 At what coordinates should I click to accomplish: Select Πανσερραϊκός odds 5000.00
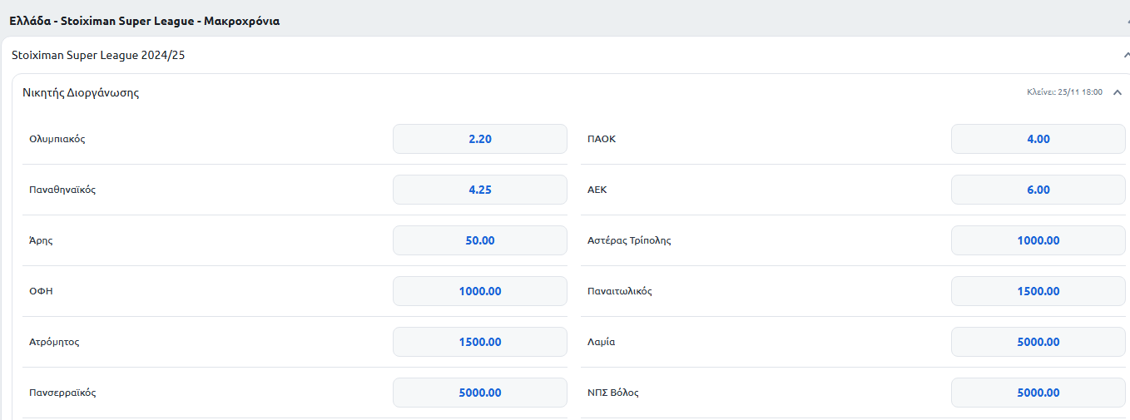tap(480, 393)
